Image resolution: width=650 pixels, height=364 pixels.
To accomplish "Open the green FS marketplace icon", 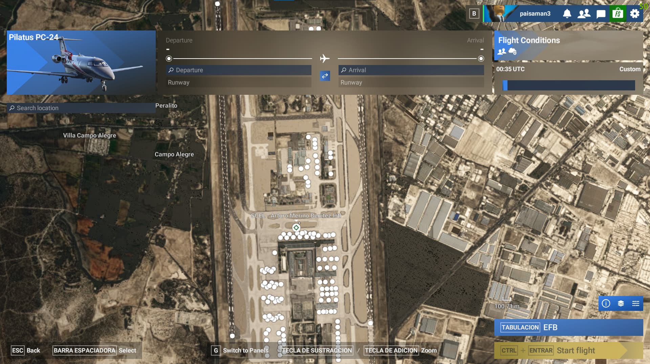I will [x=618, y=14].
